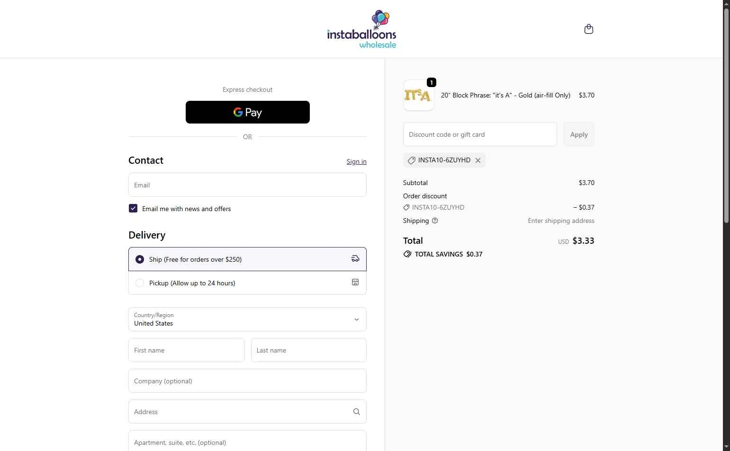730x451 pixels.
Task: Click the tag icon in the discount chip
Action: (x=411, y=160)
